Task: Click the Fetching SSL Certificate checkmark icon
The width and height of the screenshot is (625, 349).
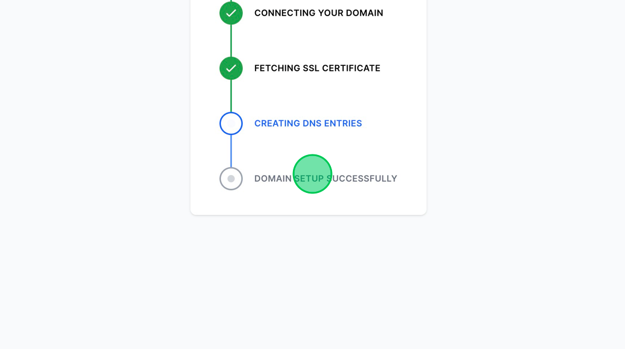Action: [x=231, y=68]
